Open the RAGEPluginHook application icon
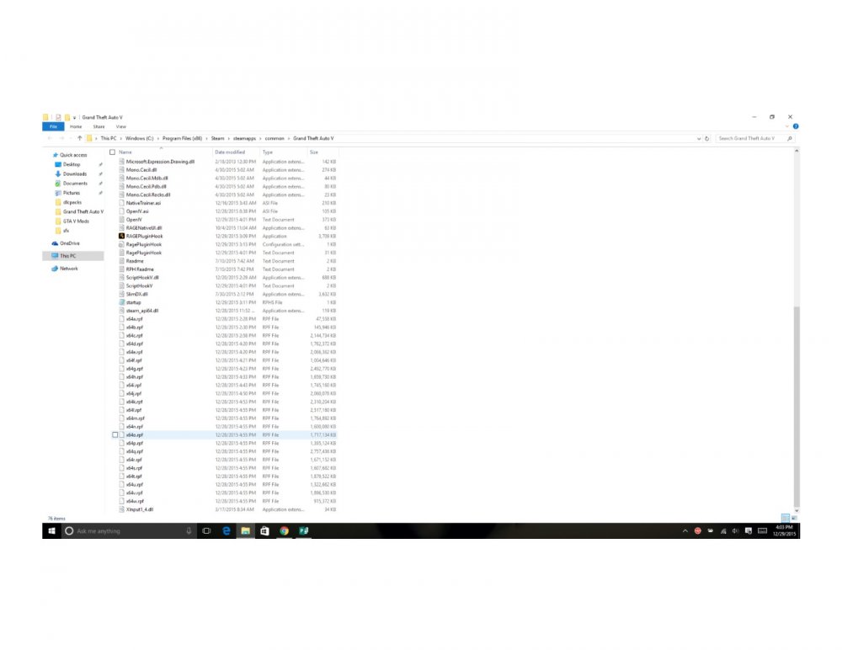Screen dimensions: 842x650 point(122,237)
